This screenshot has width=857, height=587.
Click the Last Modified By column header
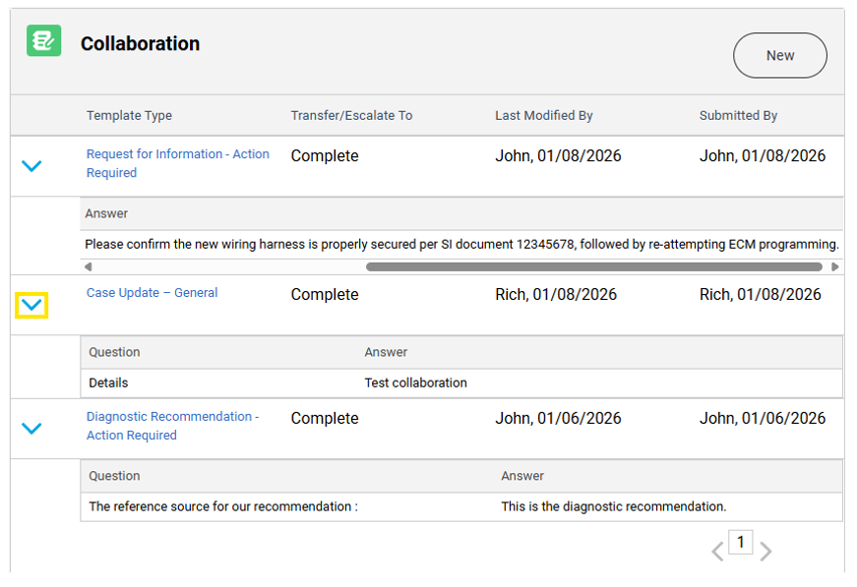click(x=543, y=116)
